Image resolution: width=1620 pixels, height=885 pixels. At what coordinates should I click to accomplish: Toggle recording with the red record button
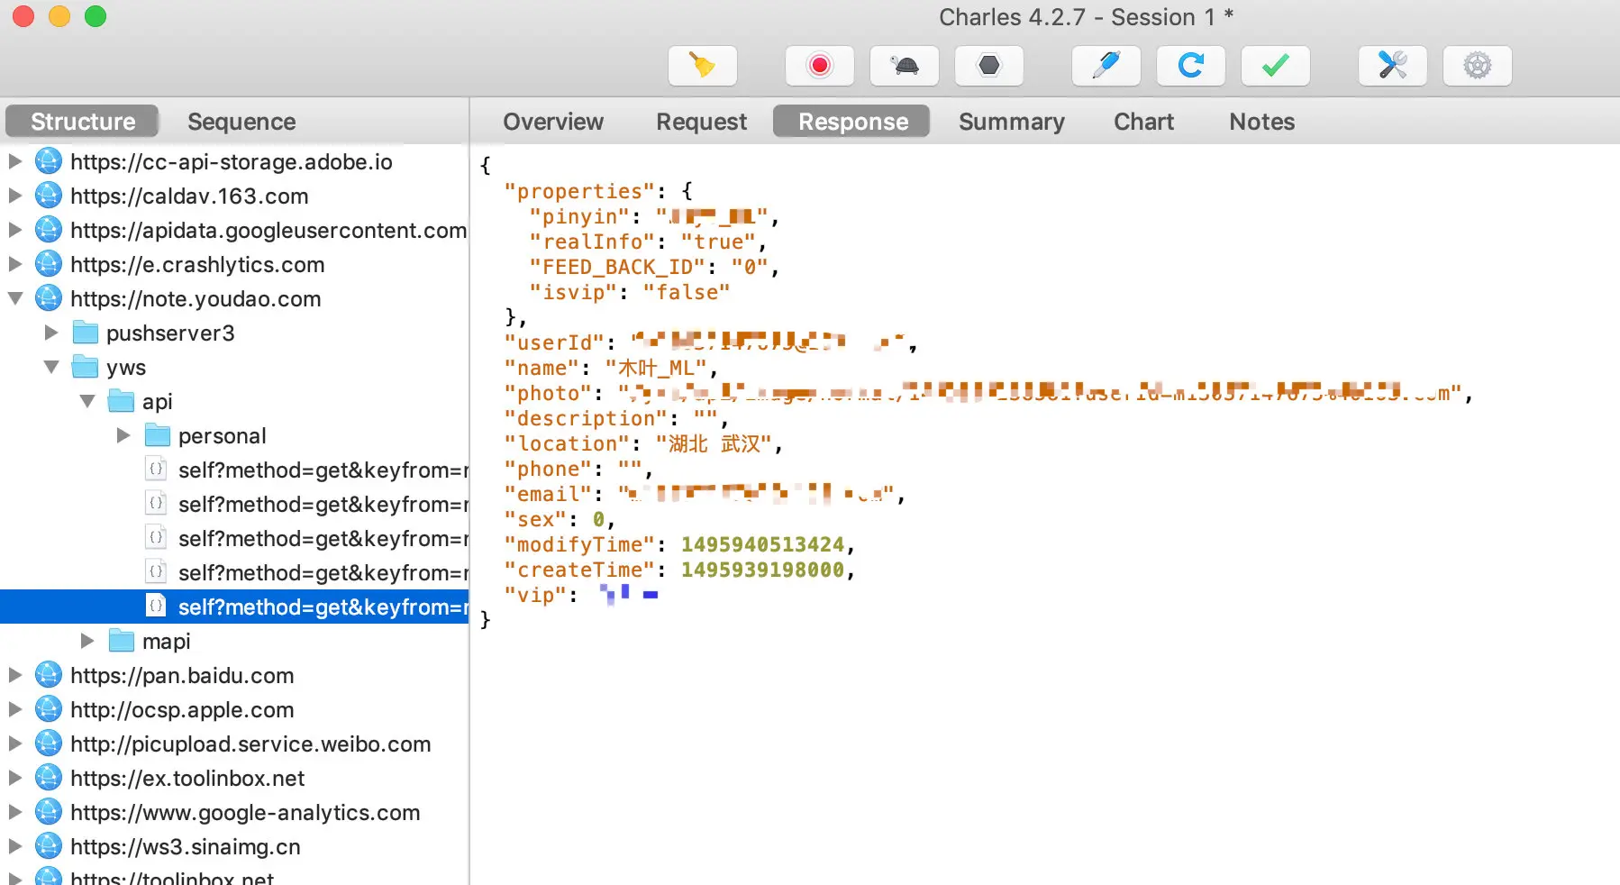(x=819, y=66)
